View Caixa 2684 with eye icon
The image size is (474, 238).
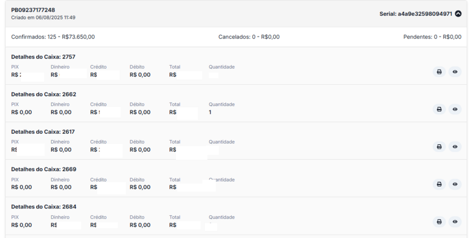coord(455,222)
